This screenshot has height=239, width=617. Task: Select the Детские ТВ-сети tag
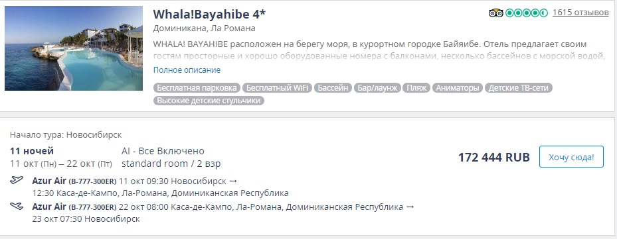(x=519, y=88)
